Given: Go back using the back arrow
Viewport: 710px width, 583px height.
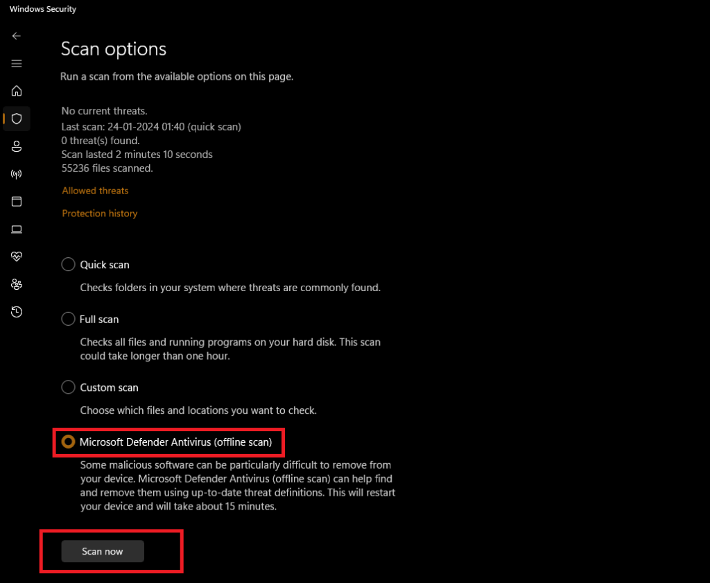Looking at the screenshot, I should click(17, 36).
